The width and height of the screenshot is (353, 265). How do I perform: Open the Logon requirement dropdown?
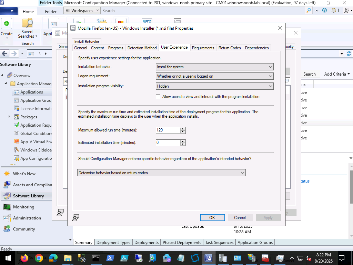(214, 76)
